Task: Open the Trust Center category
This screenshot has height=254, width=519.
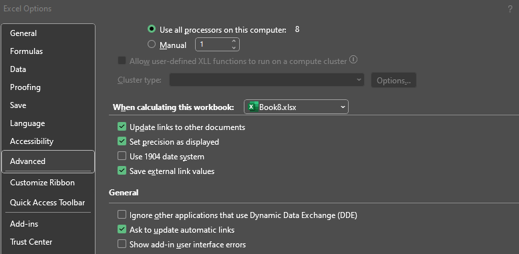Action: click(x=31, y=242)
